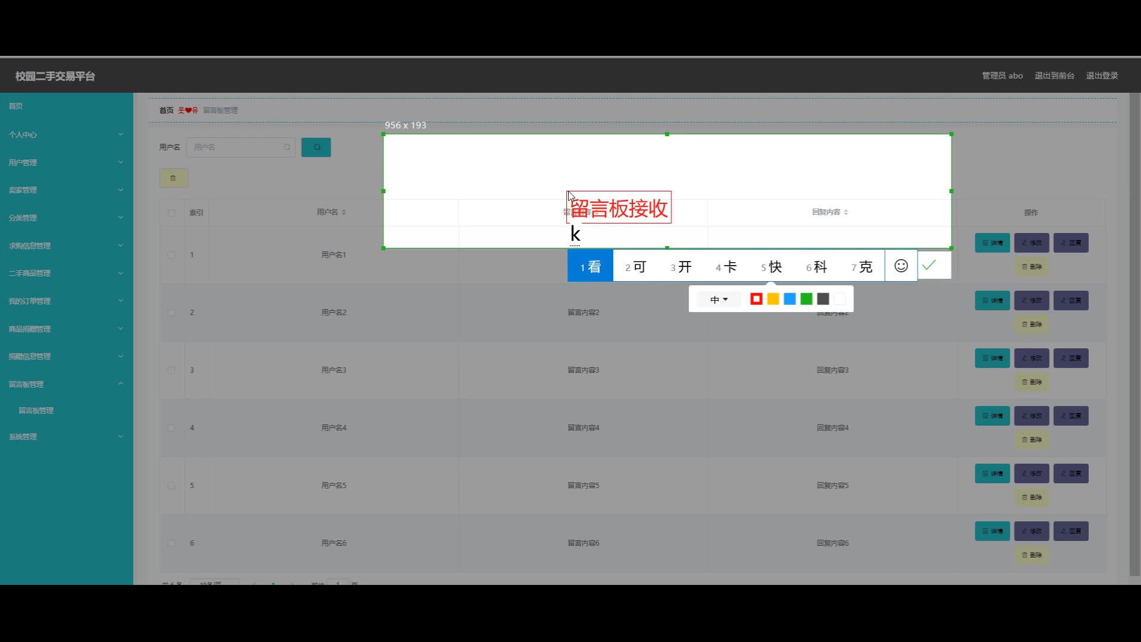Viewport: 1141px width, 642px height.
Task: Toggle the select-all header checkbox
Action: point(172,213)
